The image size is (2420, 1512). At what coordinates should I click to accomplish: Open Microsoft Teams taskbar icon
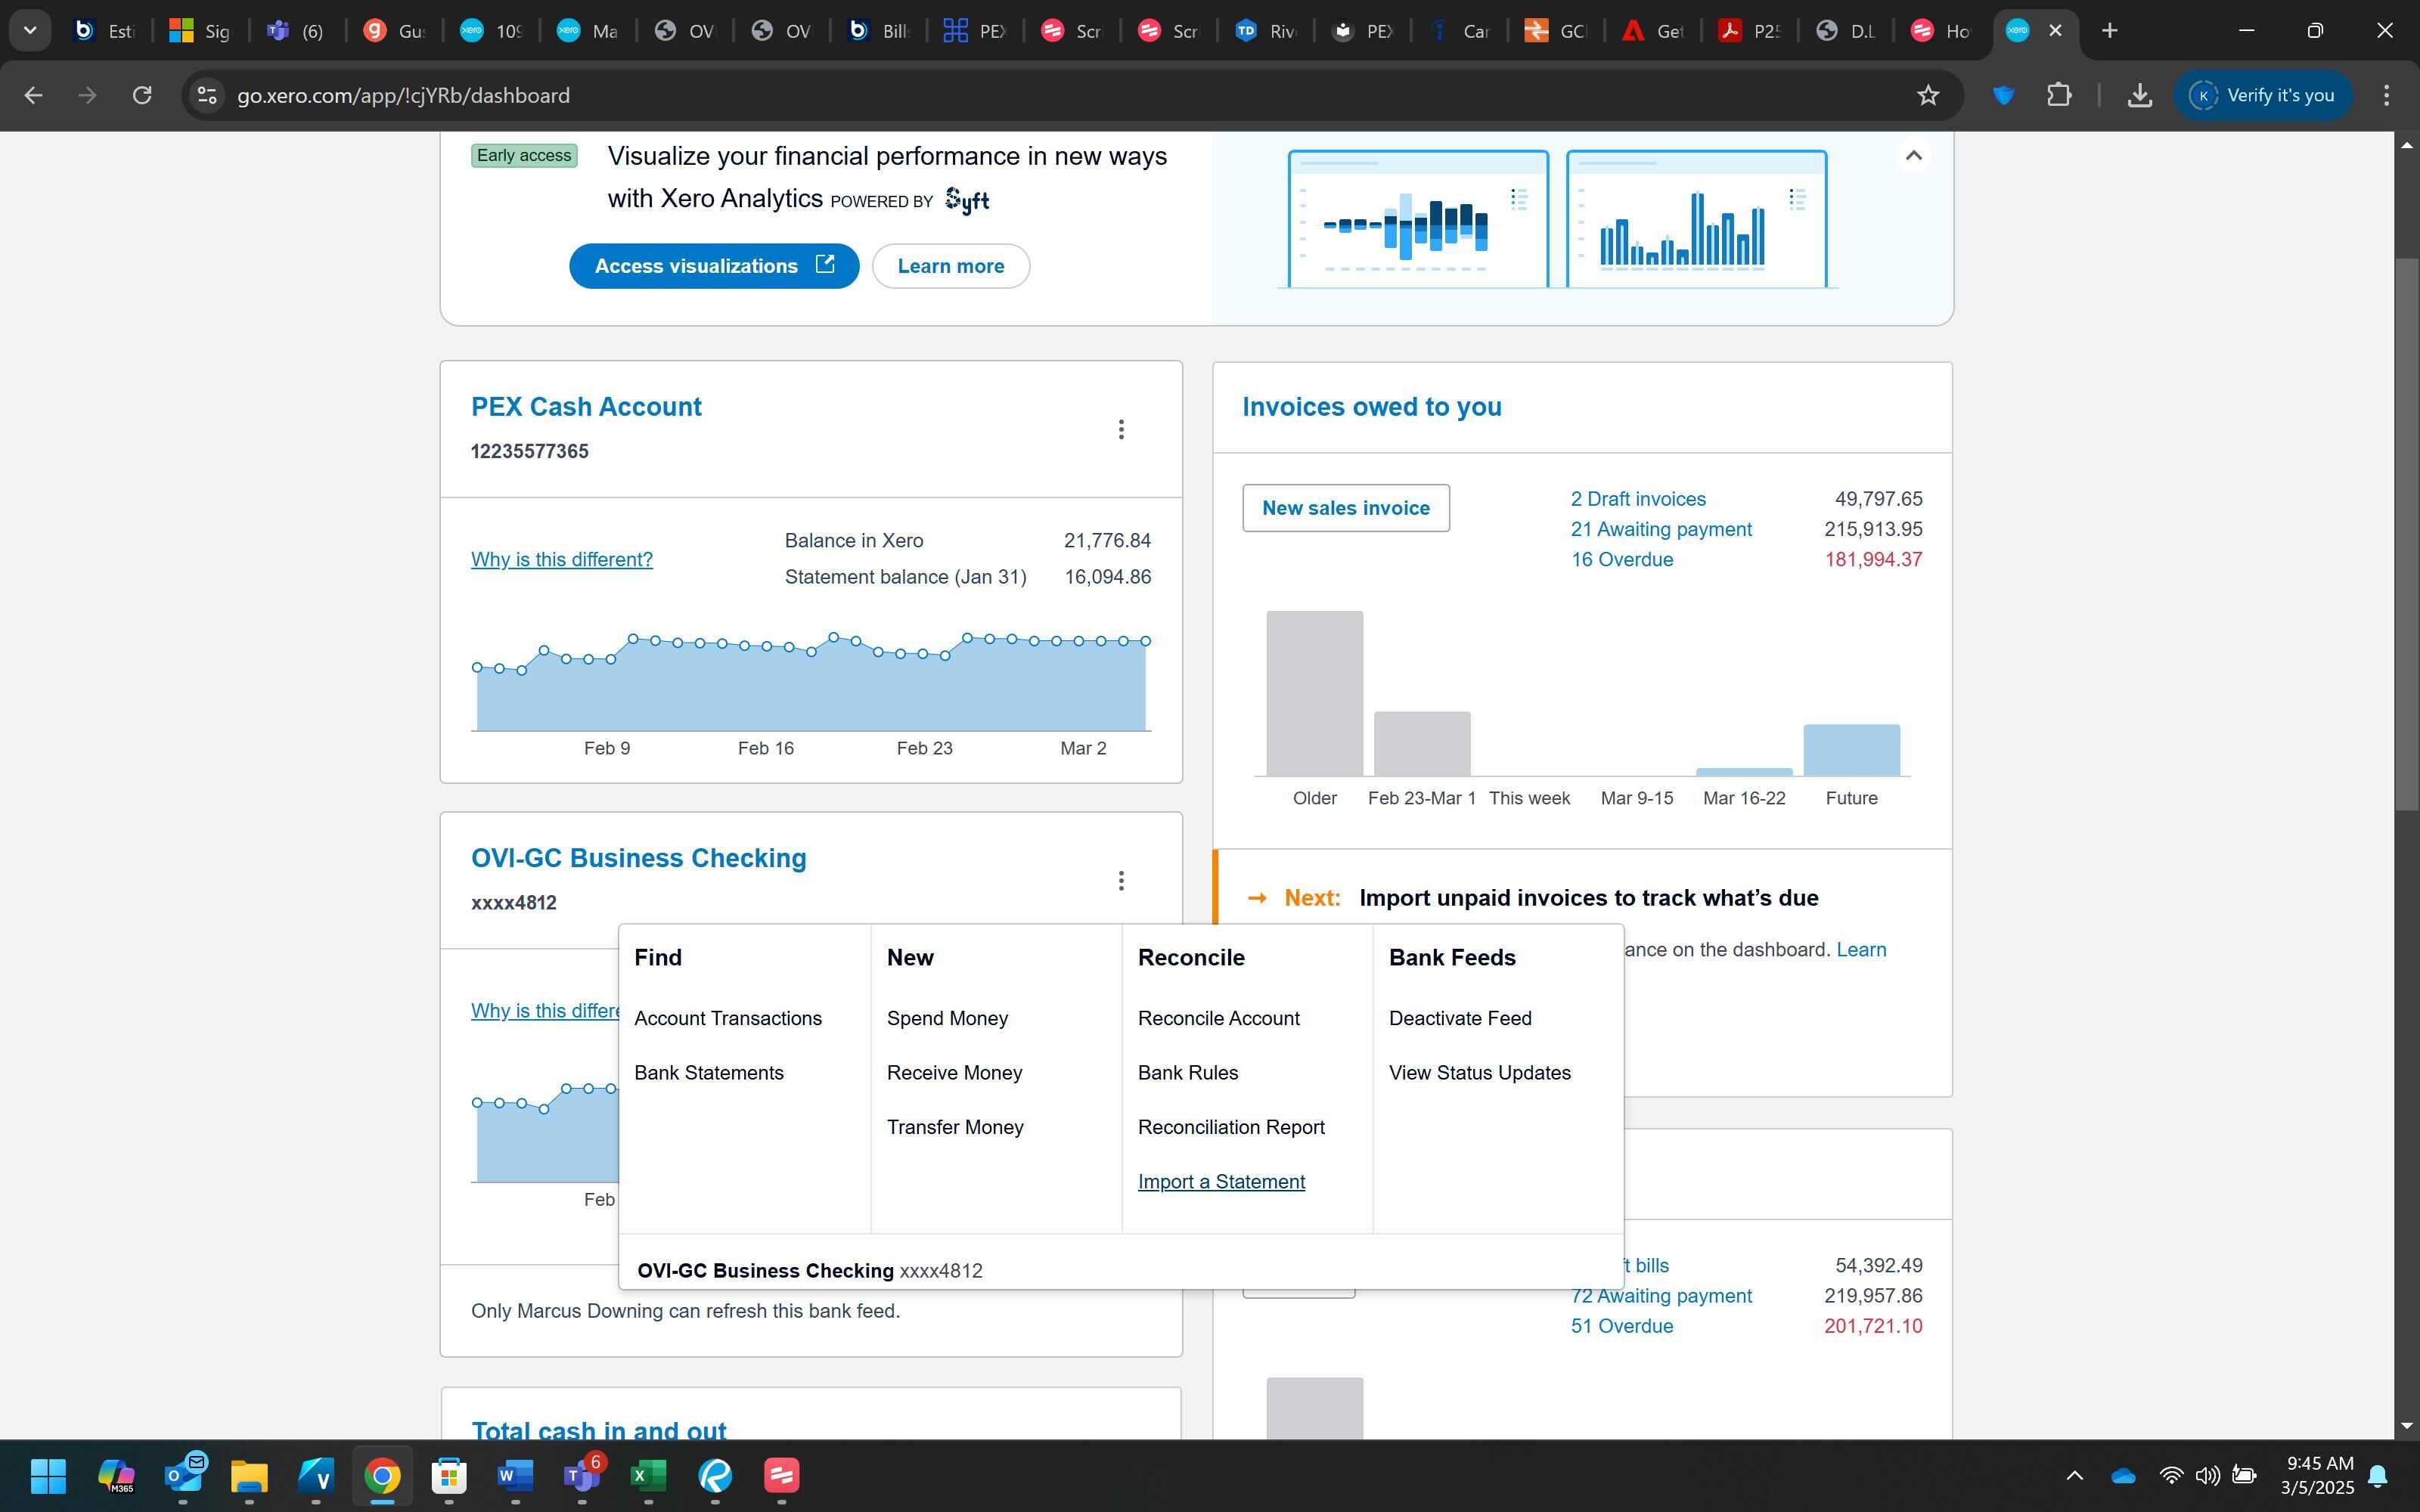tap(581, 1475)
